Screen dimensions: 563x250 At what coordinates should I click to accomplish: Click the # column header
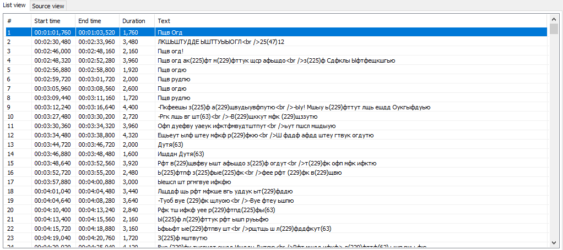click(x=18, y=21)
